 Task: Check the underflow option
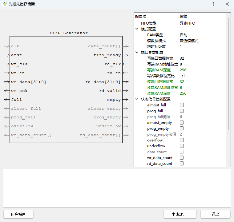[x=182, y=146]
